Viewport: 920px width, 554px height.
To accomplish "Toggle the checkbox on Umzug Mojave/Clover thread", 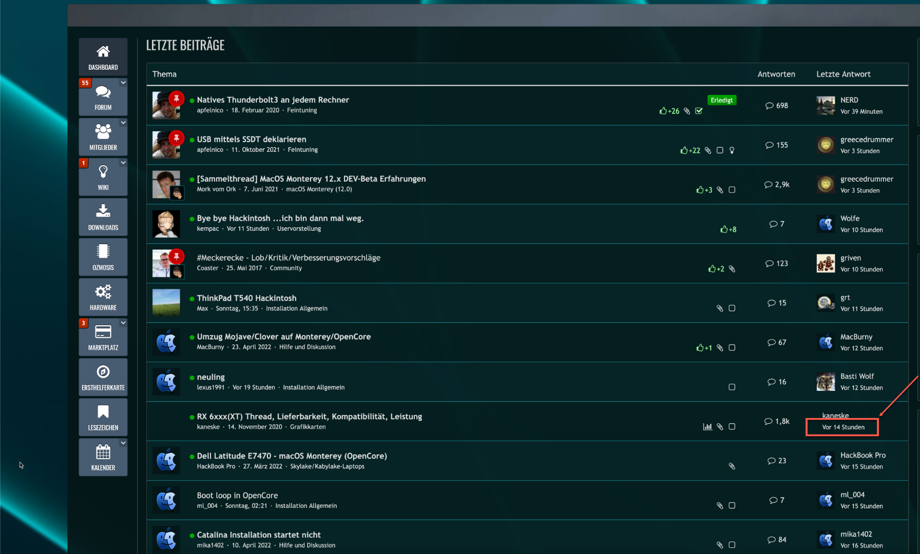I will pos(732,348).
